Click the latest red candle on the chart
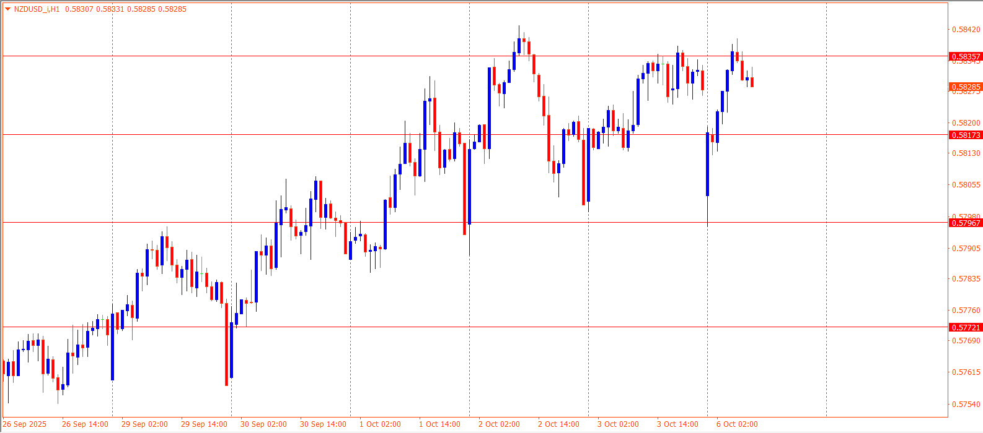Screen dimensions: 983x433 pyautogui.click(x=752, y=82)
